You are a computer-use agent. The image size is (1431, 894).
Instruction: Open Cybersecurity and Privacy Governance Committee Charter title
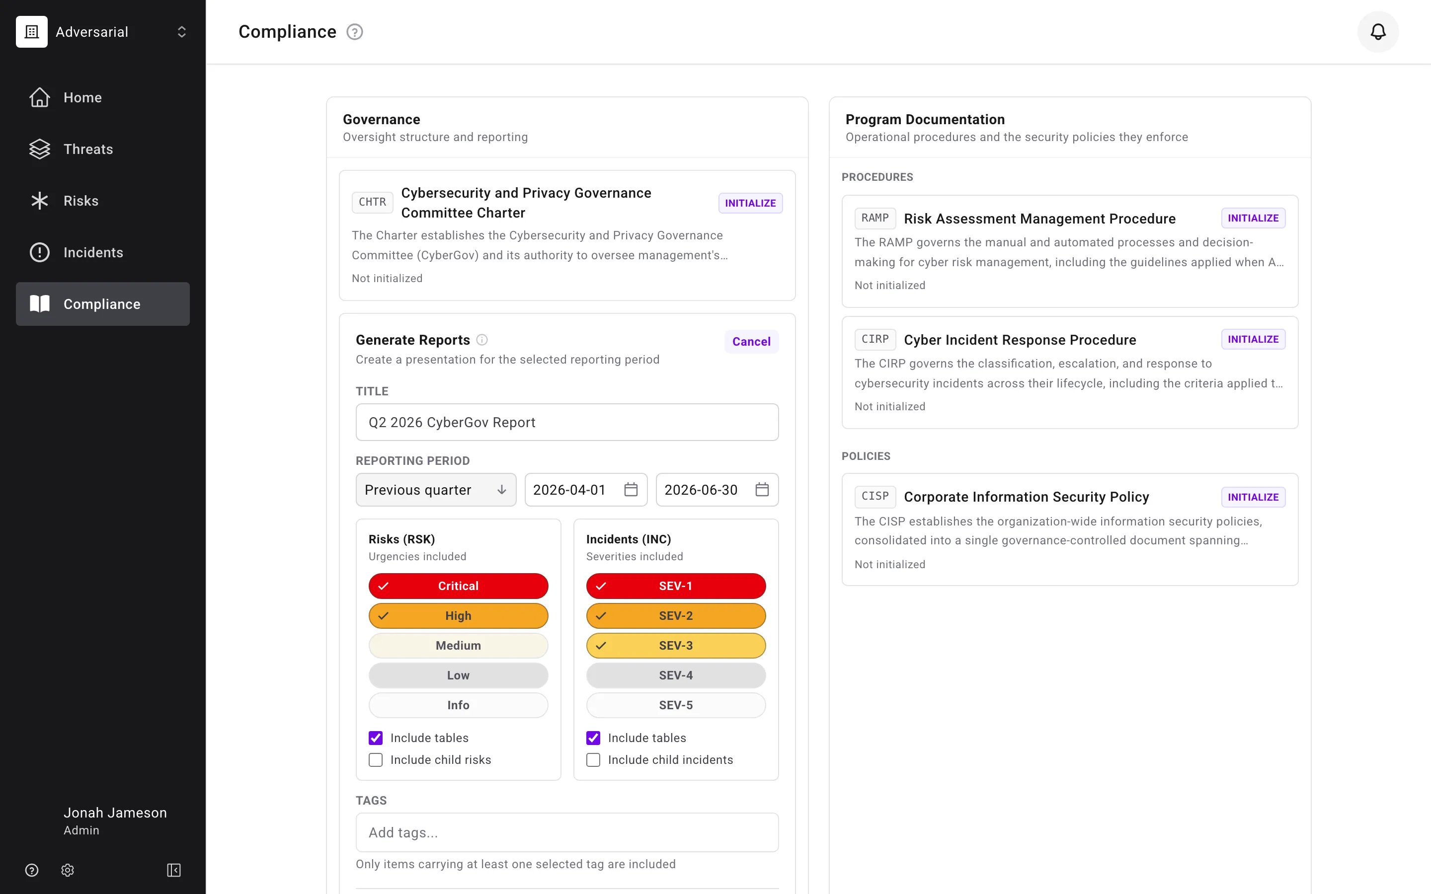pos(526,203)
